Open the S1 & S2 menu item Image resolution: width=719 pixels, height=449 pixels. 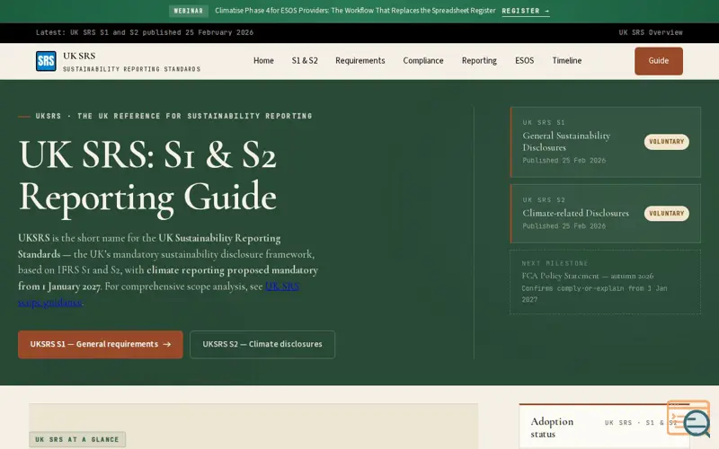[305, 60]
